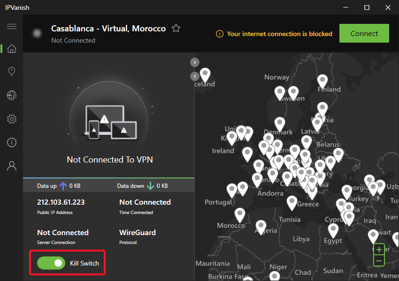Click the blocked connection warning icon
Viewport: 399px width, 281px height.
[220, 34]
